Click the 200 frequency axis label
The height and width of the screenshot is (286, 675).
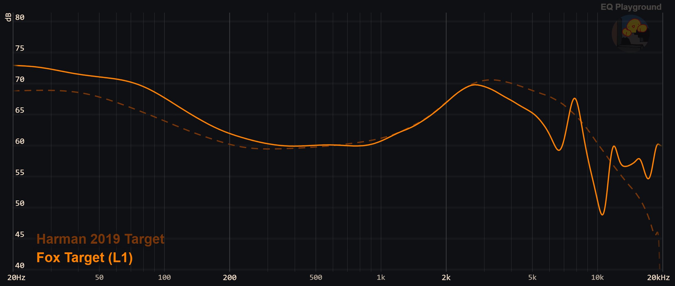pyautogui.click(x=230, y=278)
